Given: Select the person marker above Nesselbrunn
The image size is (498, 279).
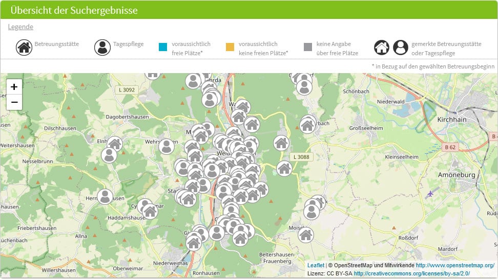Looking at the screenshot, I should point(109,155).
